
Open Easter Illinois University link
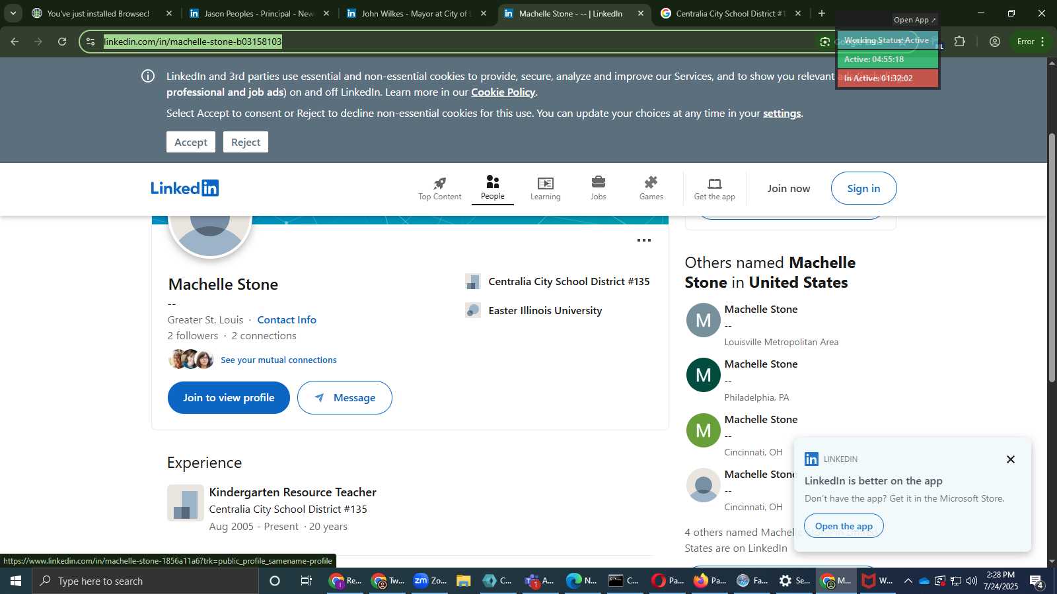pyautogui.click(x=545, y=310)
